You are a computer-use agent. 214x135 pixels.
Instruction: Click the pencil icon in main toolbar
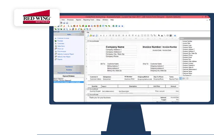coord(64,26)
